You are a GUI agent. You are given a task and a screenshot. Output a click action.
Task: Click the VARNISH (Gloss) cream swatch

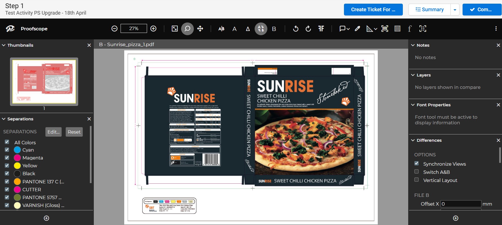coord(17,205)
